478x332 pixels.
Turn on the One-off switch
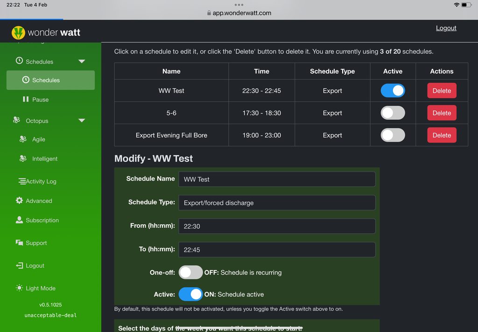pyautogui.click(x=190, y=272)
